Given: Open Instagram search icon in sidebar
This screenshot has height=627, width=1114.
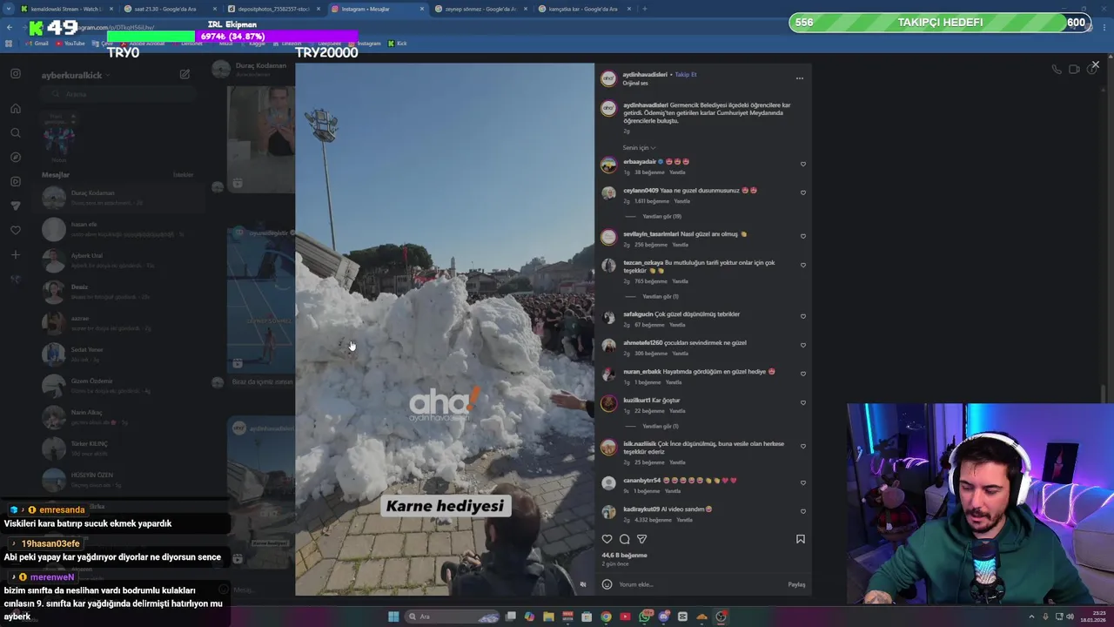Looking at the screenshot, I should coord(15,133).
